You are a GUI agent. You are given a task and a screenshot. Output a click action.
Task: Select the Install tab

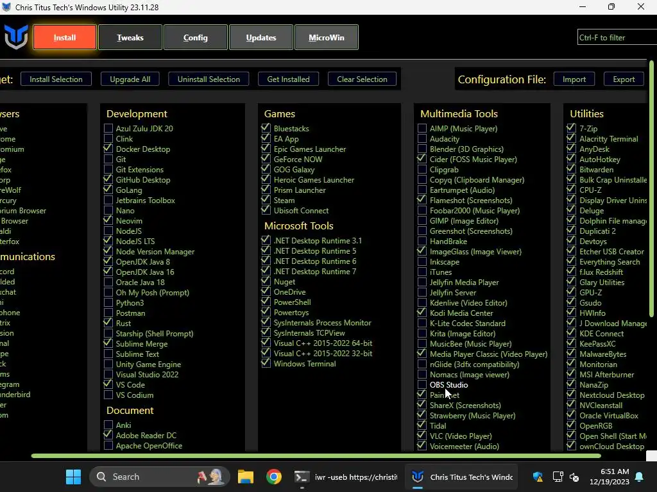(x=65, y=37)
